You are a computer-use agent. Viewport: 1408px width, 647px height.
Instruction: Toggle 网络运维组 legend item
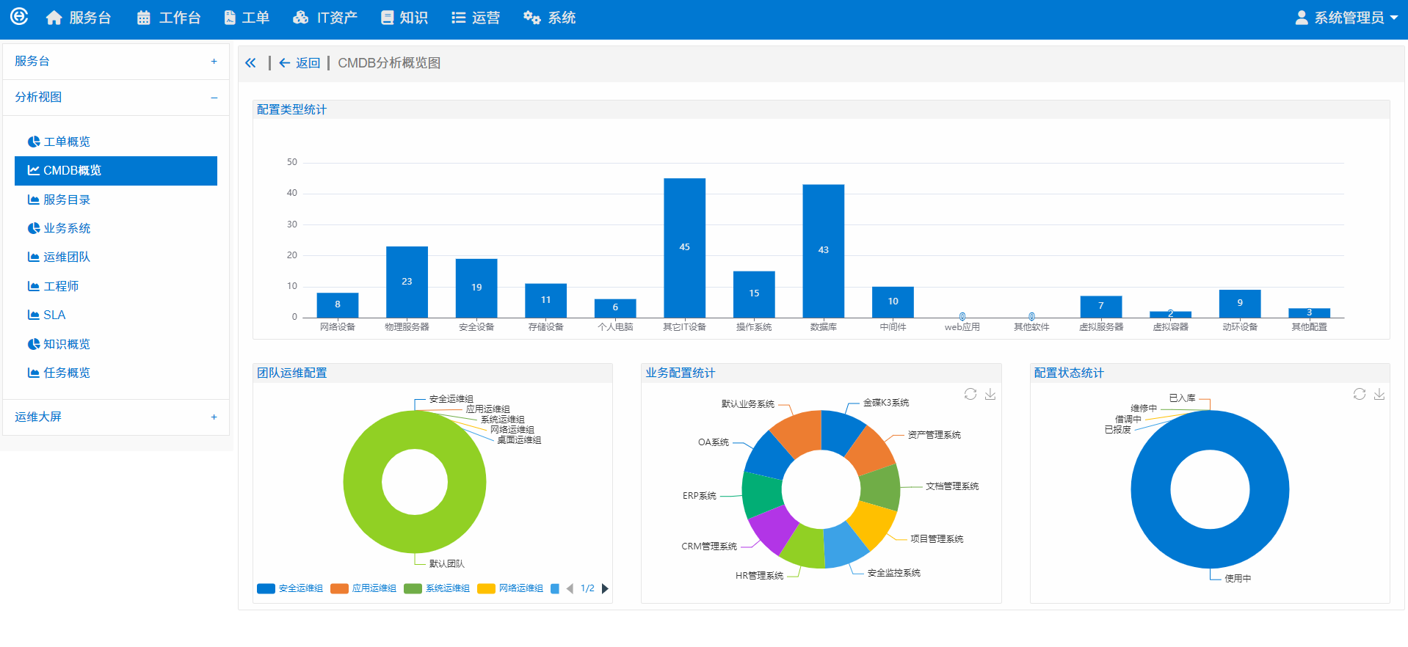click(x=510, y=588)
